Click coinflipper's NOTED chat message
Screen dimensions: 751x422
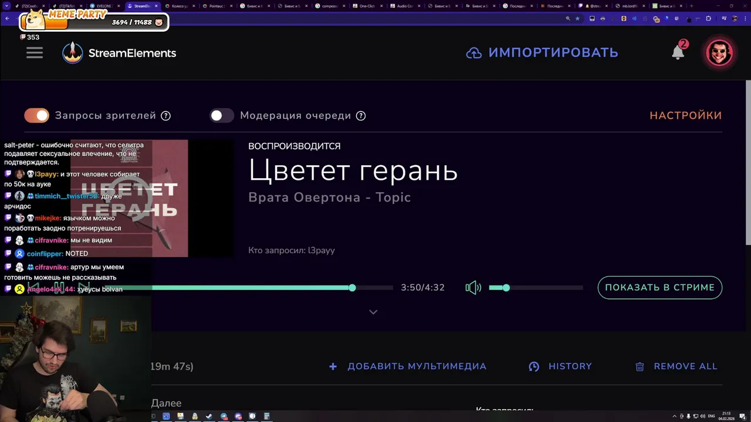pyautogui.click(x=77, y=254)
